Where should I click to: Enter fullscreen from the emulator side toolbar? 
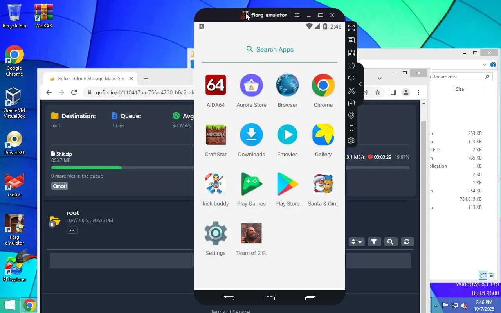click(351, 28)
